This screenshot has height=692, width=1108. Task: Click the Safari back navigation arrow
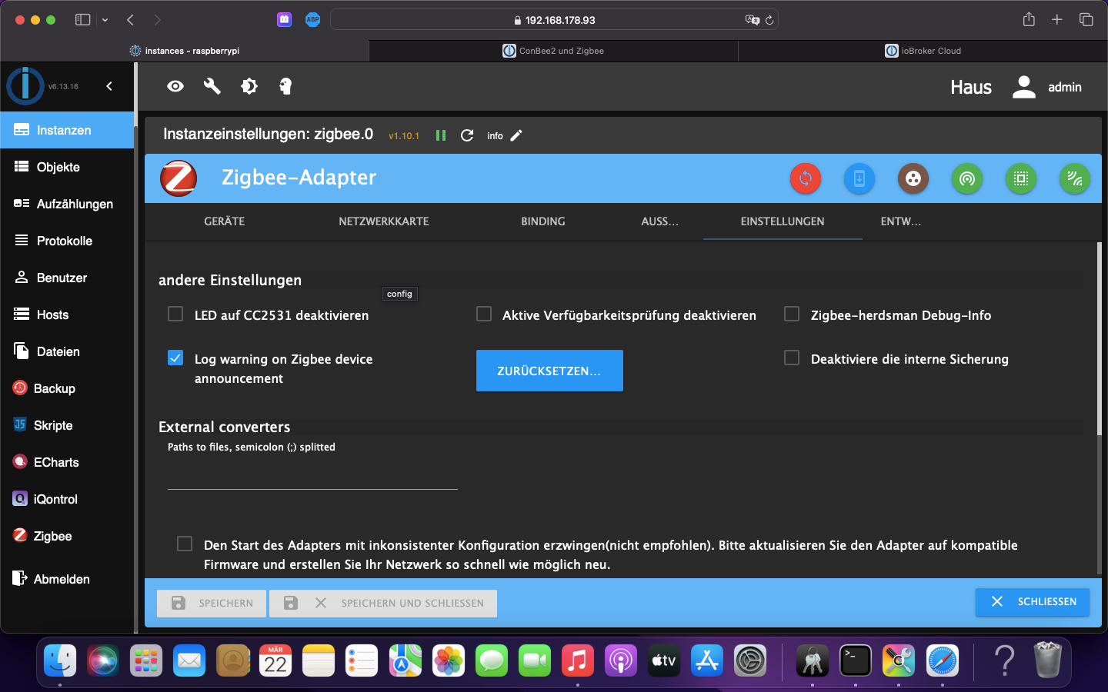(x=130, y=20)
